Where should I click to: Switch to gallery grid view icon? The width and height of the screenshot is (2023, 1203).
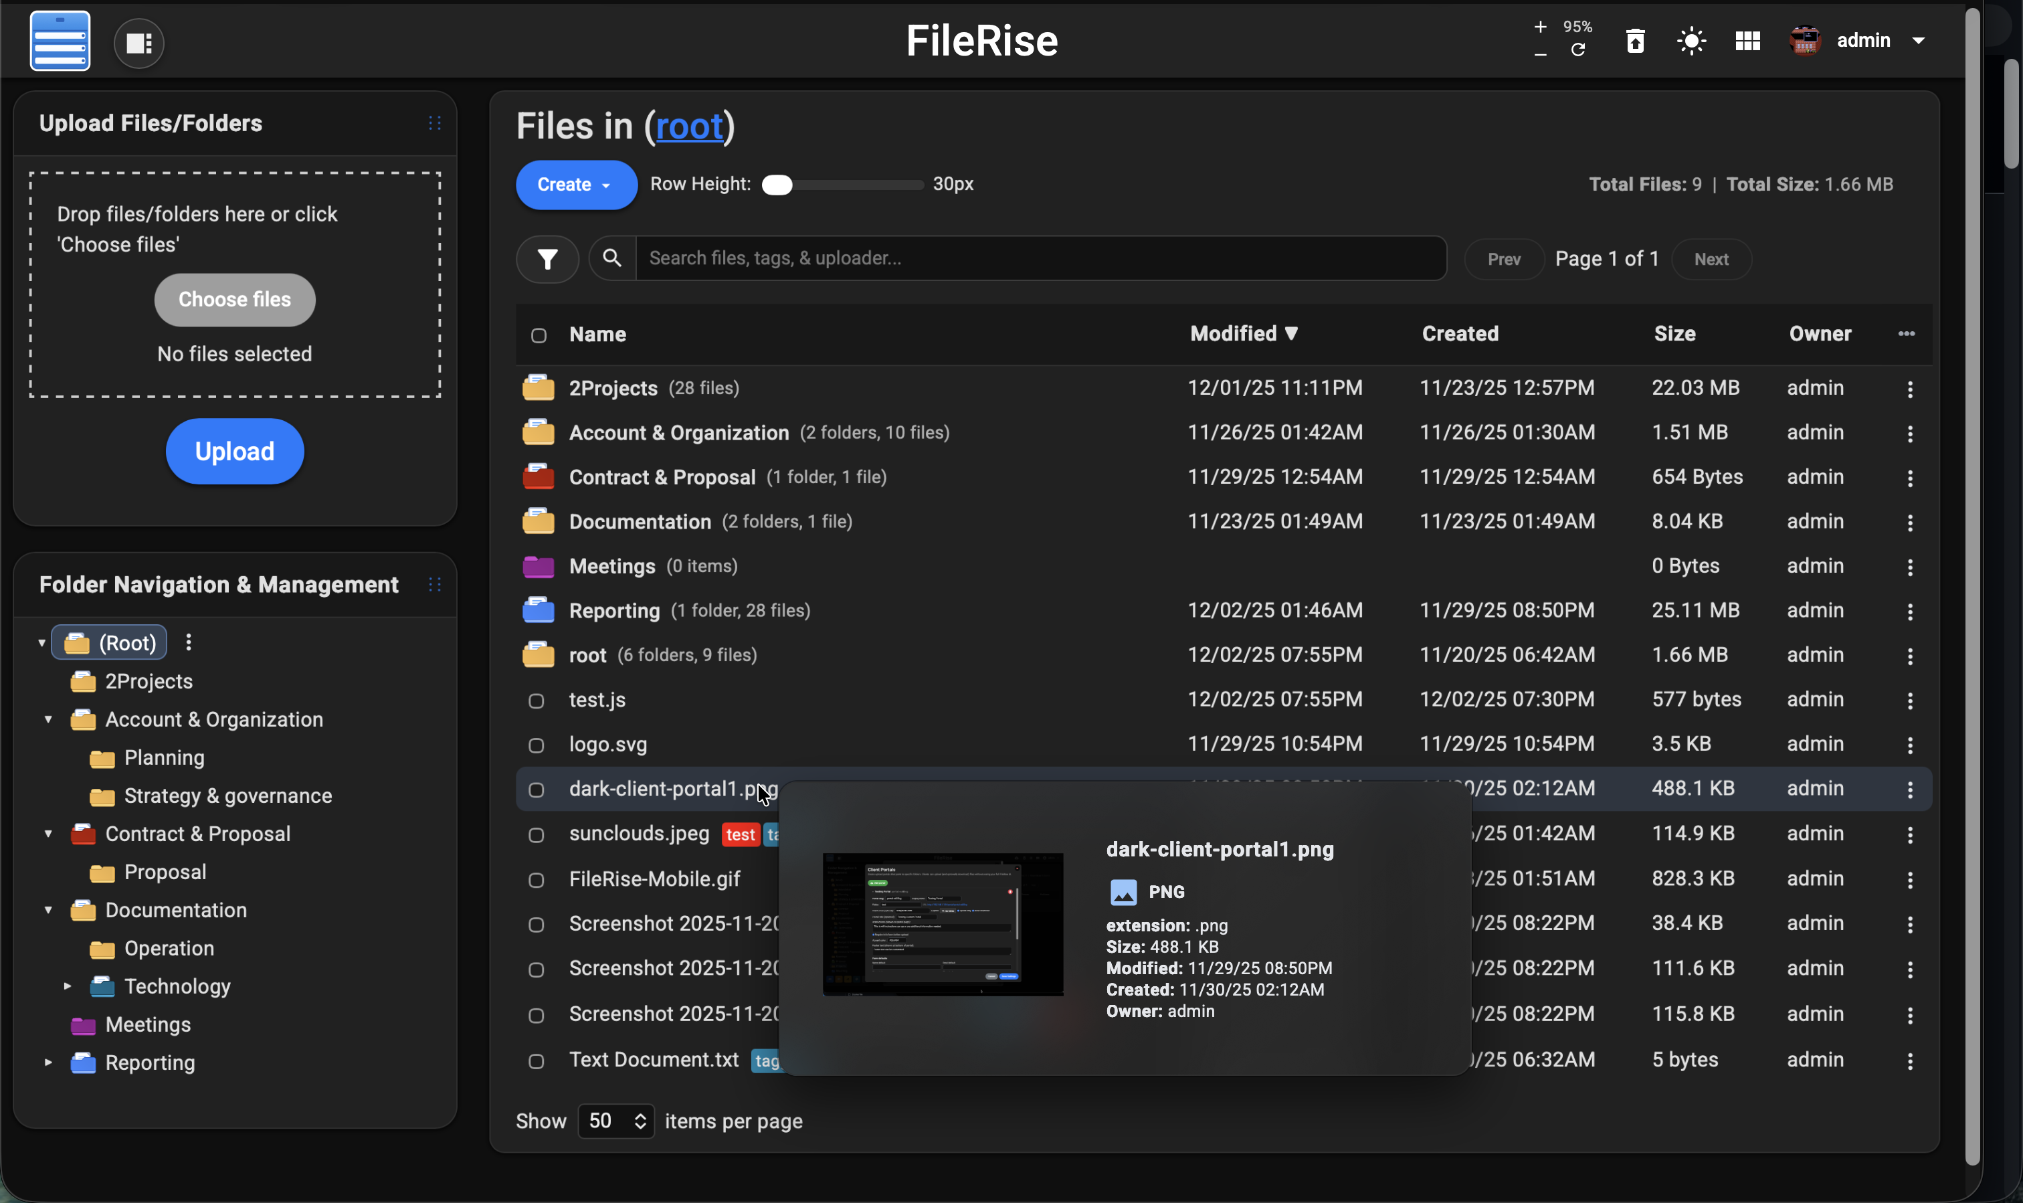tap(1747, 41)
